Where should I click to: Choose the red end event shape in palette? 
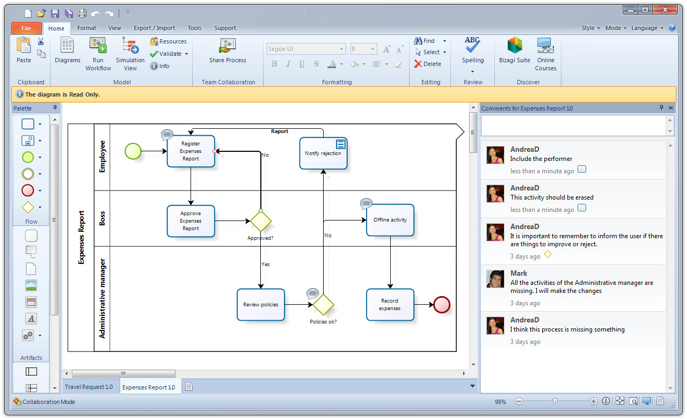click(28, 190)
